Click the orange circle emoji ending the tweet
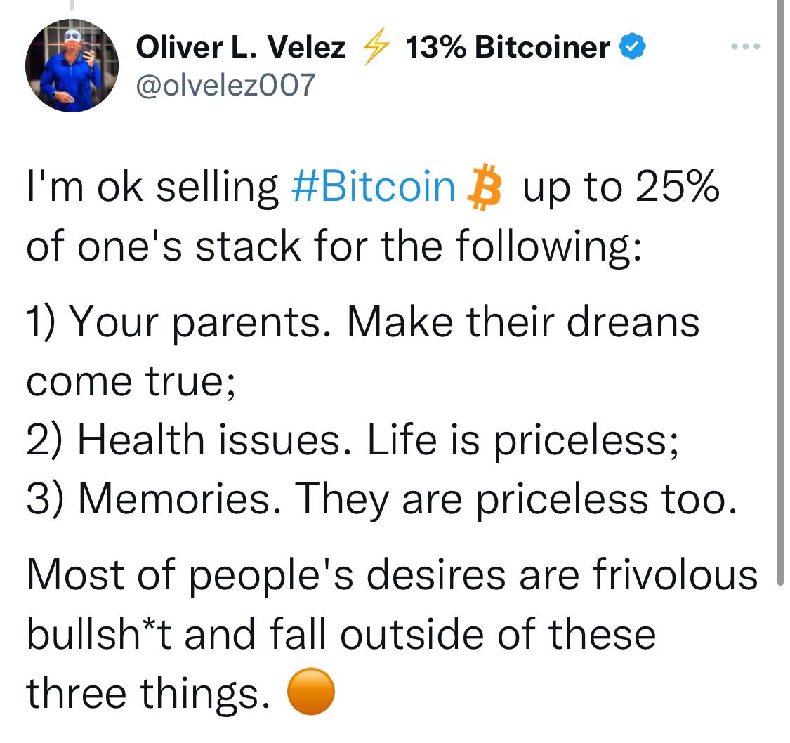The image size is (790, 743). tap(311, 693)
